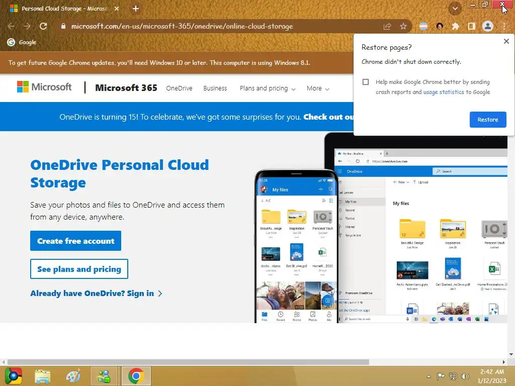Image resolution: width=515 pixels, height=386 pixels.
Task: Open the green people app on taskbar
Action: [104, 376]
